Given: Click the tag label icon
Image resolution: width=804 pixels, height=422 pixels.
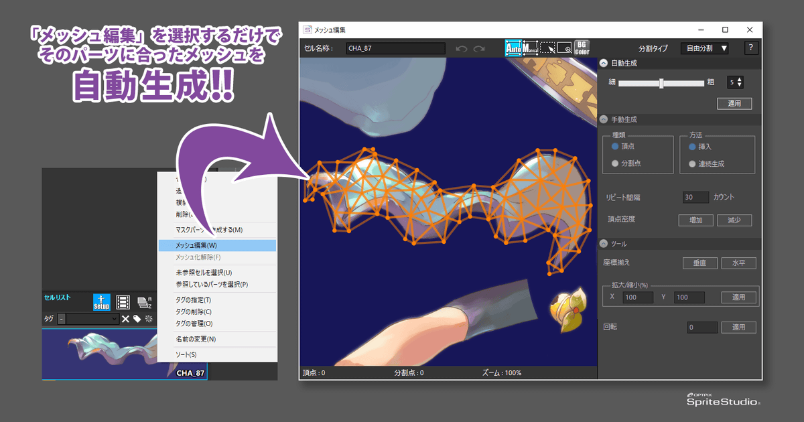Looking at the screenshot, I should pyautogui.click(x=137, y=320).
